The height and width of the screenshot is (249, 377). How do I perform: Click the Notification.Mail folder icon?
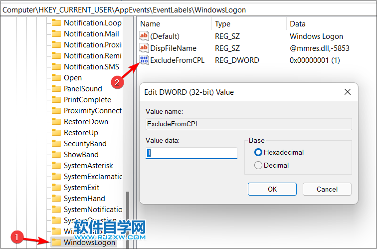pos(56,34)
